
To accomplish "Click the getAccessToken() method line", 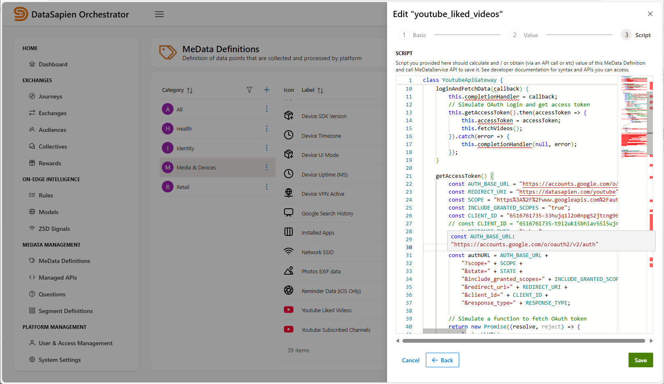I will point(465,176).
